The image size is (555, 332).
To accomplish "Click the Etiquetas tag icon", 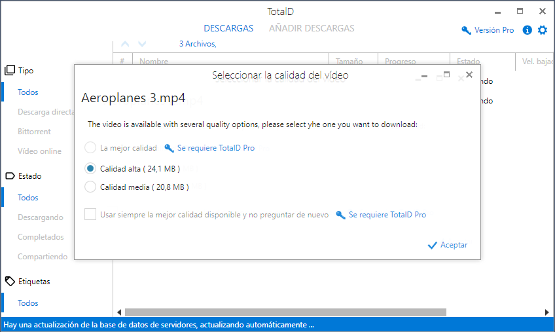I will tap(10, 282).
